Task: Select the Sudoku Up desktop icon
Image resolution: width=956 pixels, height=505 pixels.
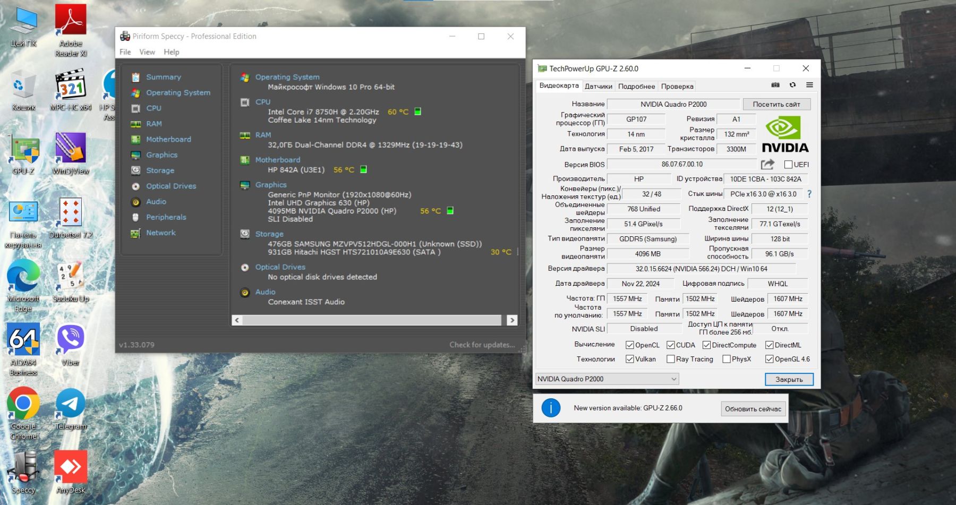Action: click(71, 281)
